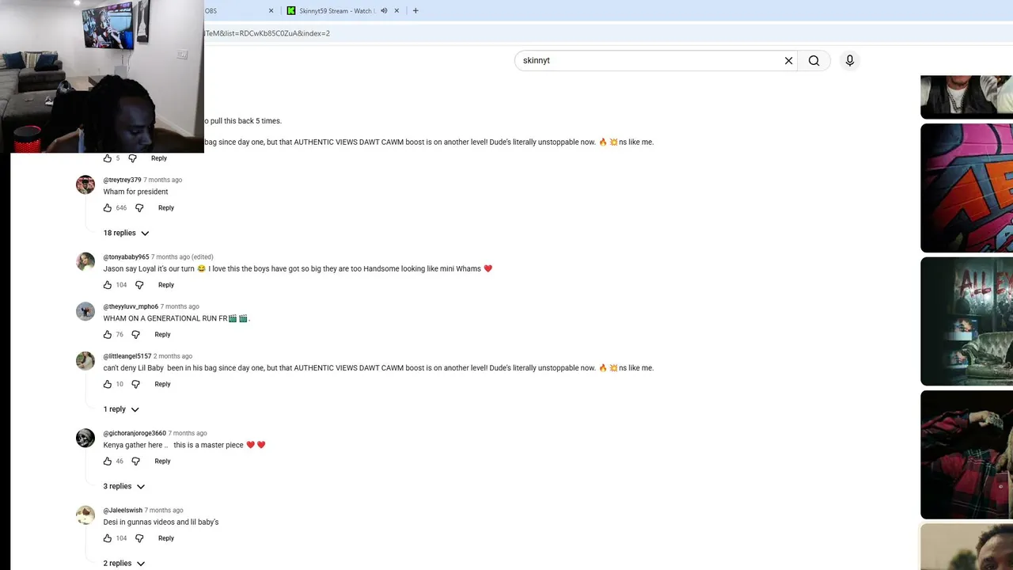Like the "Kenya gather here" comment

click(x=108, y=462)
